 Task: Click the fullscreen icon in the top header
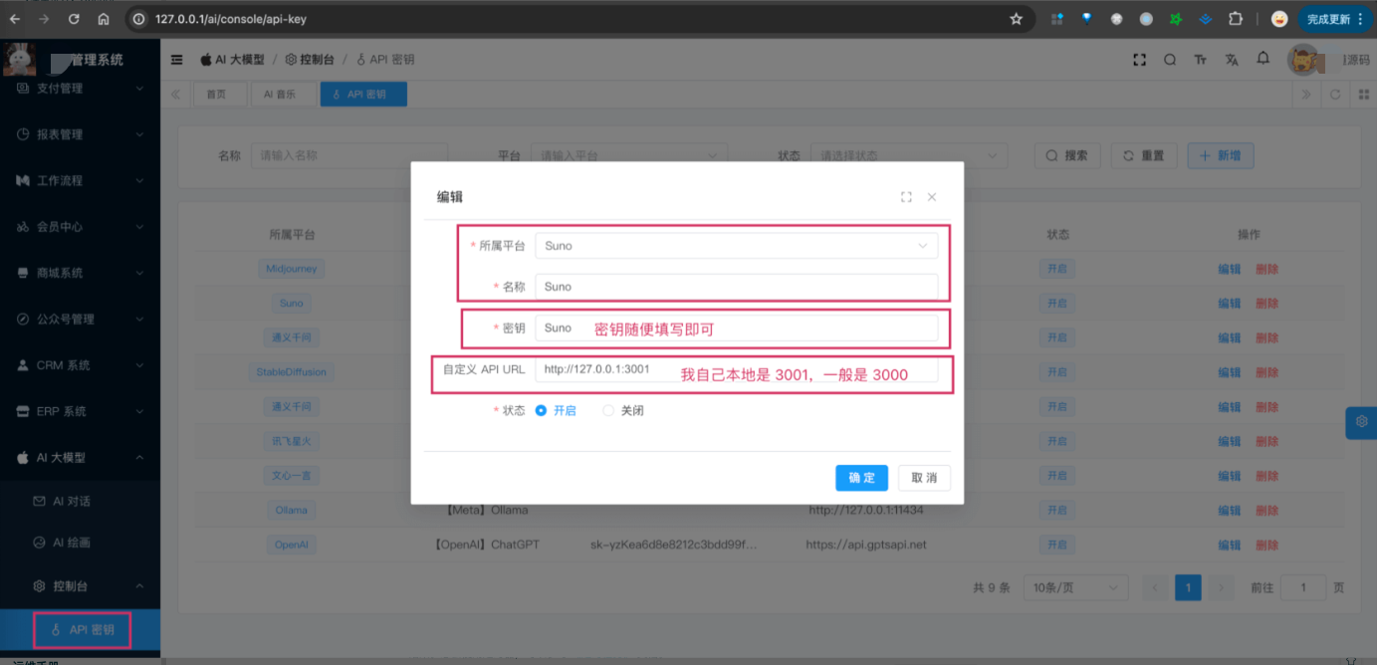coord(1140,60)
